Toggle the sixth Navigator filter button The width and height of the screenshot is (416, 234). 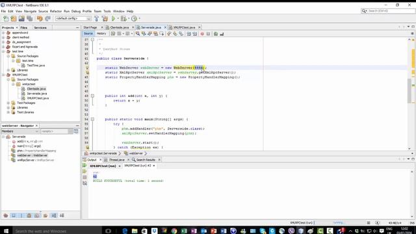(x=45, y=215)
